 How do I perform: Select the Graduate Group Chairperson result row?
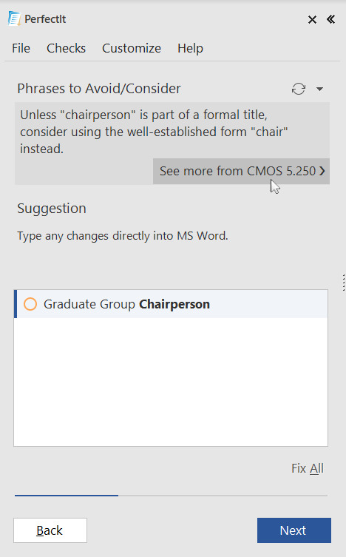pyautogui.click(x=171, y=304)
